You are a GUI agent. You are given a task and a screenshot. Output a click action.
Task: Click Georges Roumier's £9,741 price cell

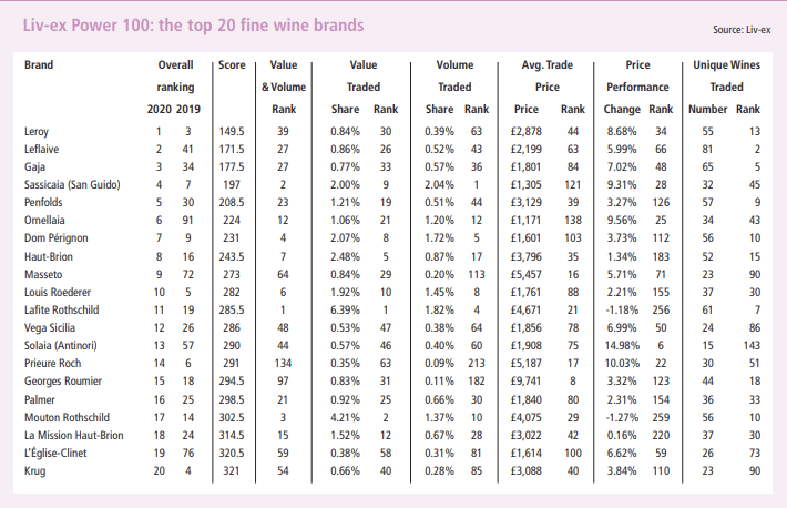click(526, 381)
